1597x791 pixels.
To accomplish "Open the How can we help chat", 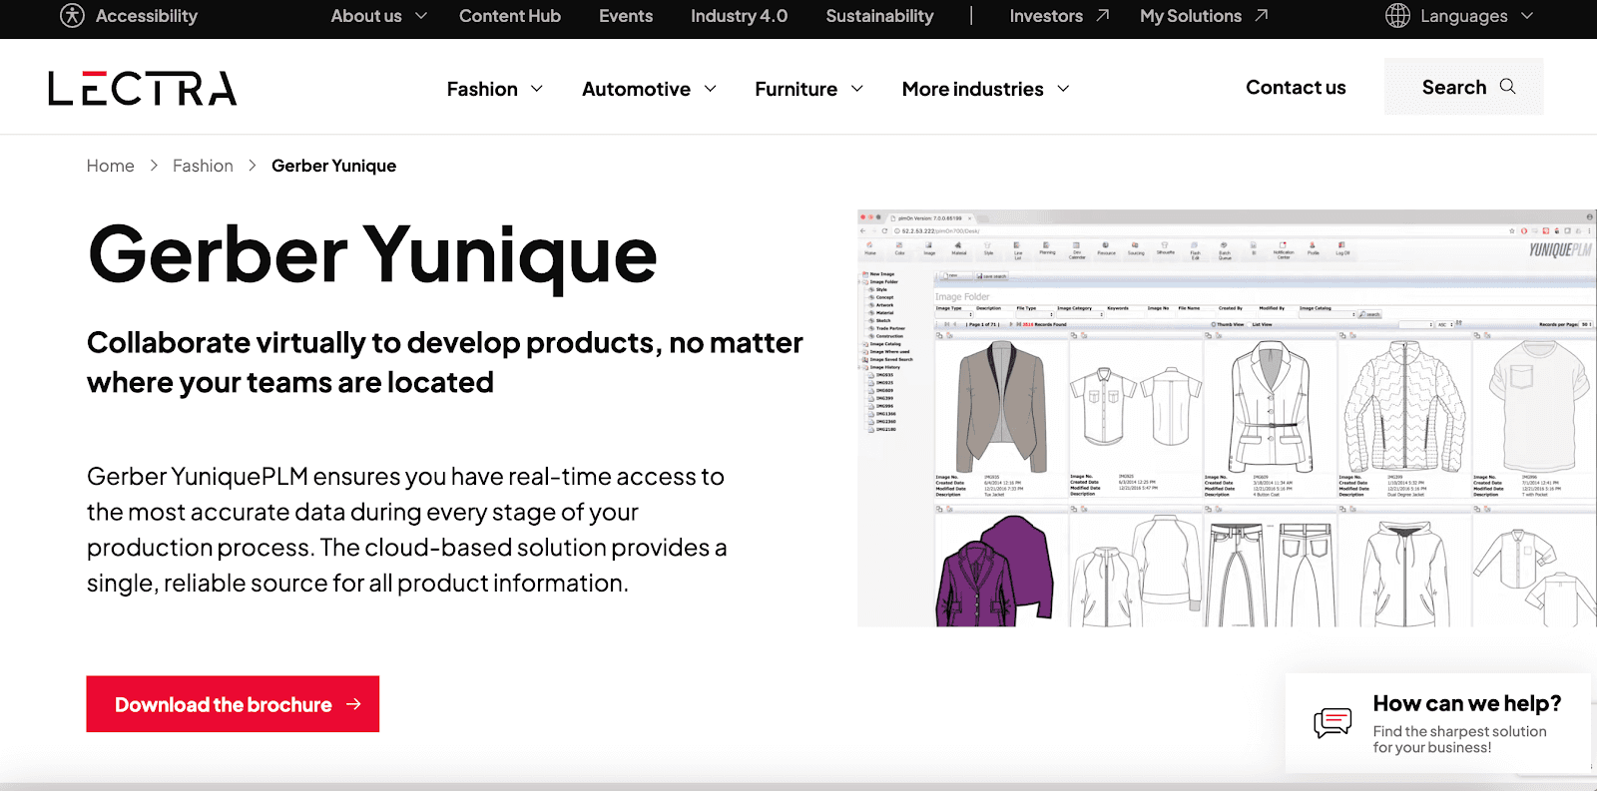I will click(x=1437, y=723).
